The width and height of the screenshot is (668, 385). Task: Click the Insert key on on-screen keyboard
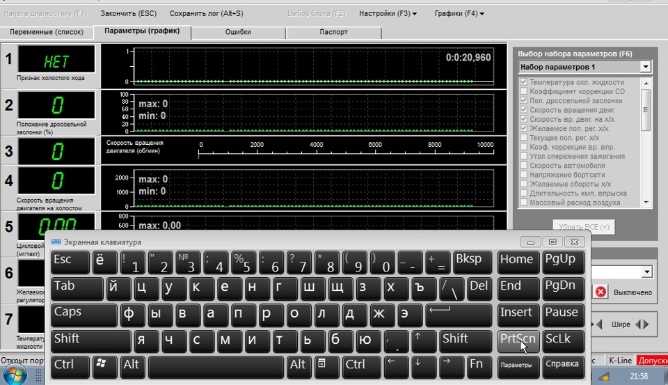518,315
